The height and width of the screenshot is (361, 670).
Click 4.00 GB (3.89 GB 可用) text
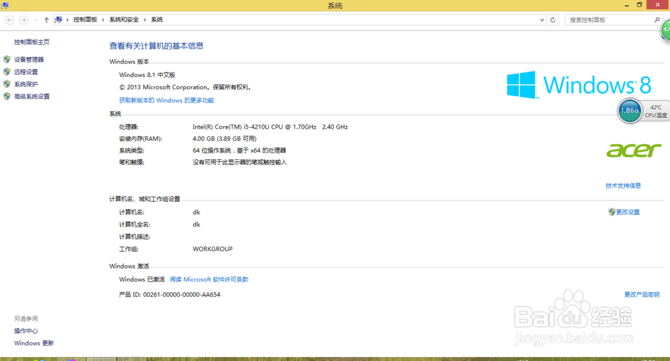[224, 139]
